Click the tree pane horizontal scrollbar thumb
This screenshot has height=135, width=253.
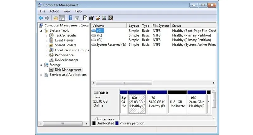(62, 124)
